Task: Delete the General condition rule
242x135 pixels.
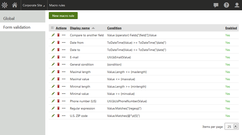Action: (58, 64)
